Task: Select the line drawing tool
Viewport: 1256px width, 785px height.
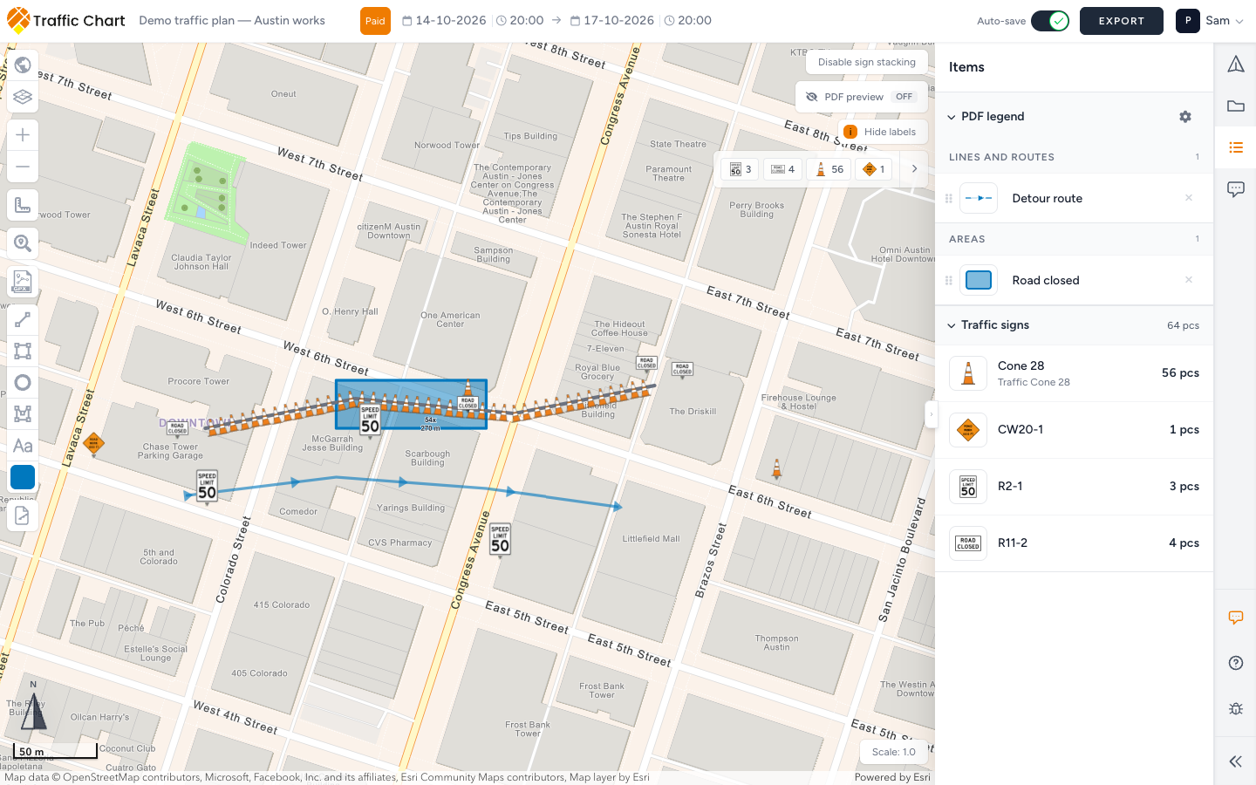Action: click(23, 320)
